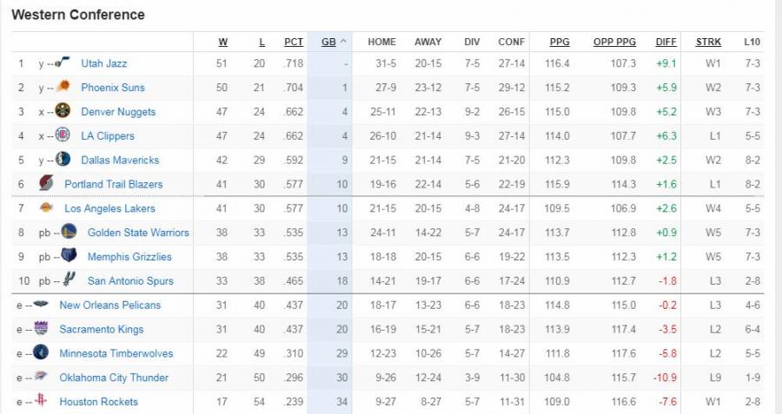The height and width of the screenshot is (414, 782).
Task: Sort by STRK column header
Action: [708, 42]
